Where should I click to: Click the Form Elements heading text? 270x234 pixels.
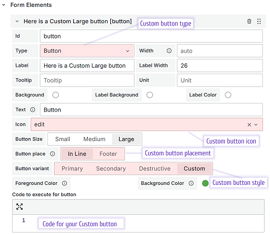(31, 5)
